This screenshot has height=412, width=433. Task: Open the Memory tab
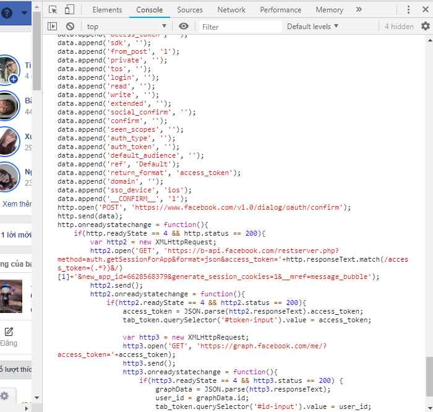point(330,10)
